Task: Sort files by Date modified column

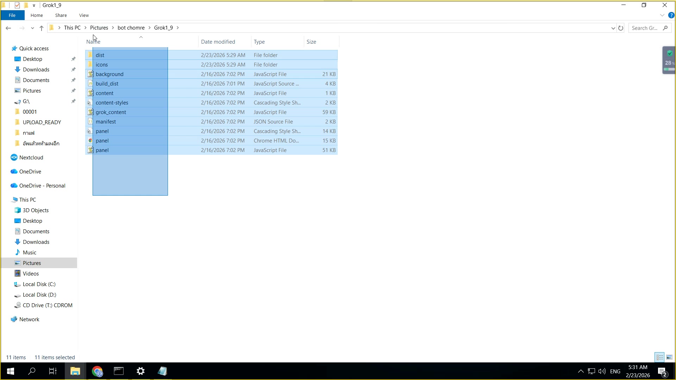Action: tap(218, 42)
